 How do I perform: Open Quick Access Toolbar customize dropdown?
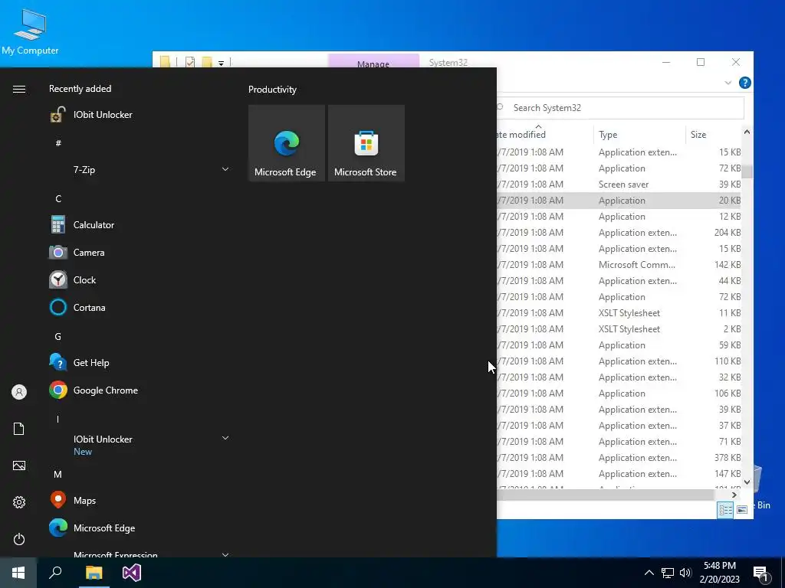pyautogui.click(x=221, y=63)
